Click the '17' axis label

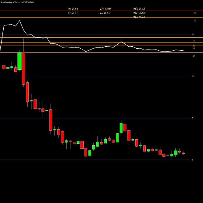coord(193,35)
